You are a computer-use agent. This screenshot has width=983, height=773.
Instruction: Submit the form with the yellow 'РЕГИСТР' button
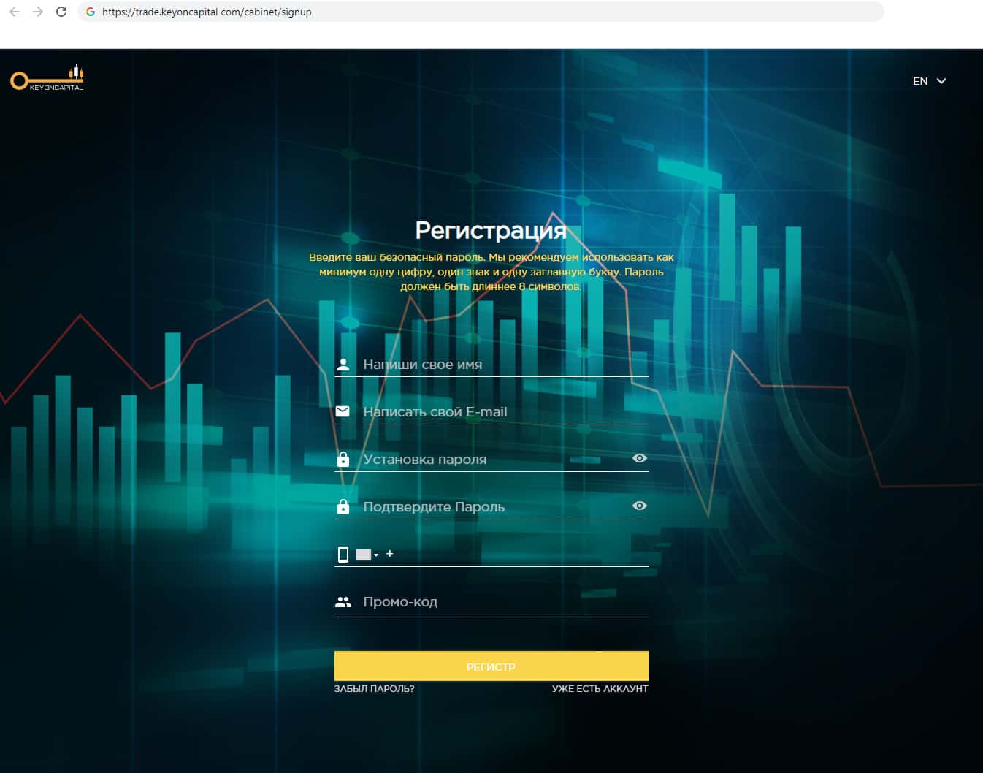point(491,666)
